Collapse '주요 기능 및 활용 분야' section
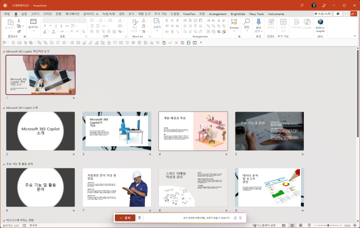 (x=4, y=164)
